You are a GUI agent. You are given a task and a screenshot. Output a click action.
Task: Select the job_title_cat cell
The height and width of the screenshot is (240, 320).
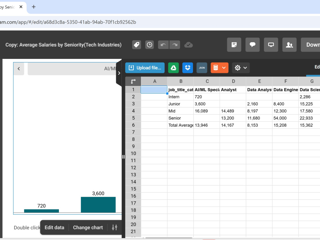(180, 90)
